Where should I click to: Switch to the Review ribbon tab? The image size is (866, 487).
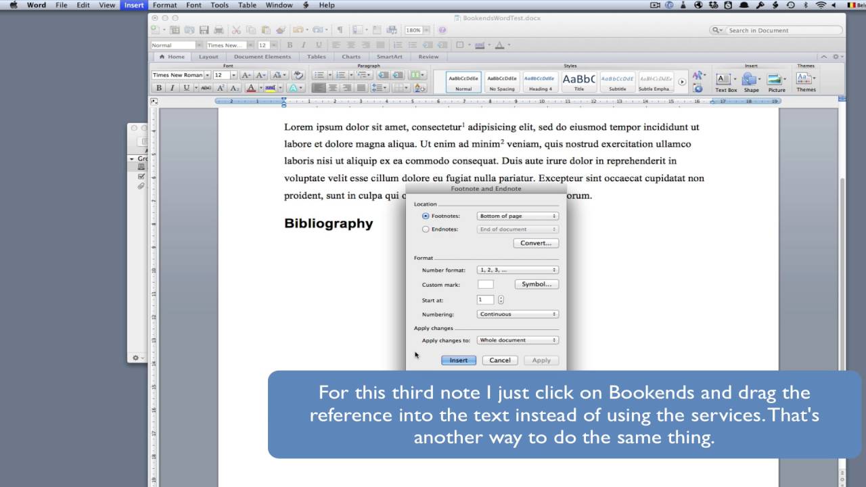(428, 57)
